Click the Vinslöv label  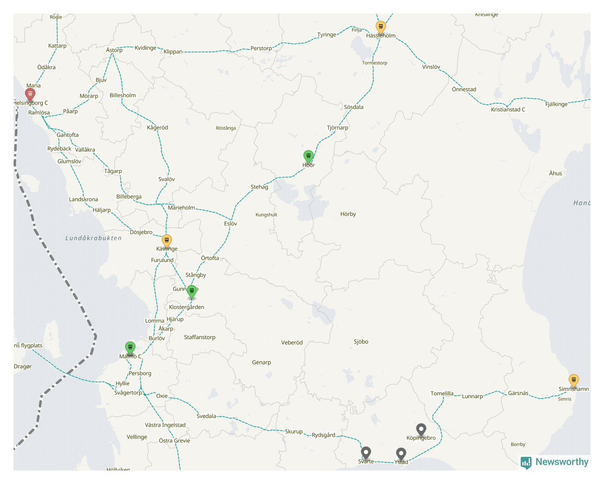click(431, 67)
